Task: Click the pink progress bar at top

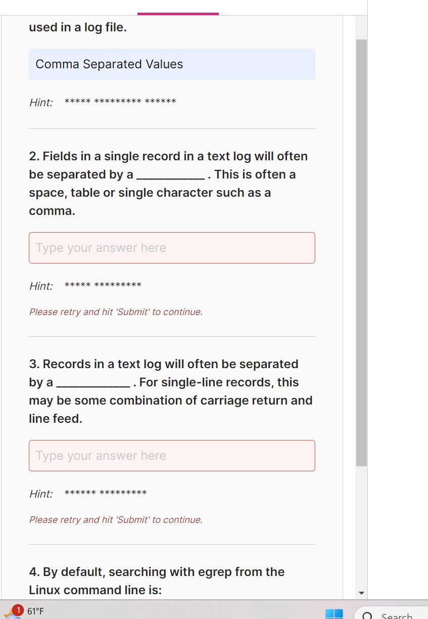Action: 178,14
